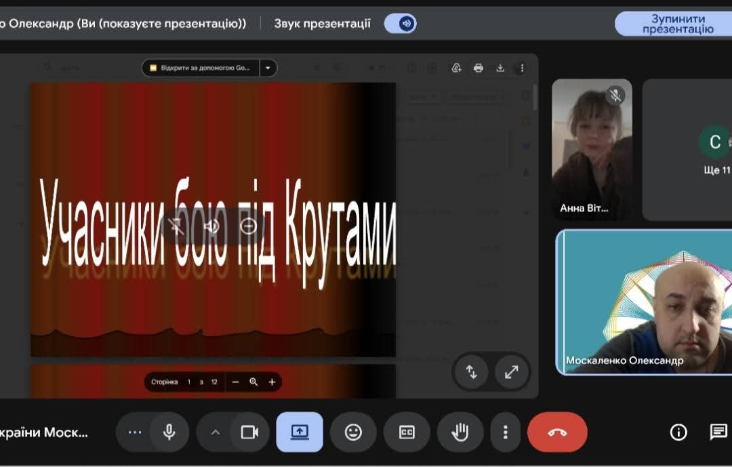Raise your hand in the meeting
732x467 pixels.
460,432
